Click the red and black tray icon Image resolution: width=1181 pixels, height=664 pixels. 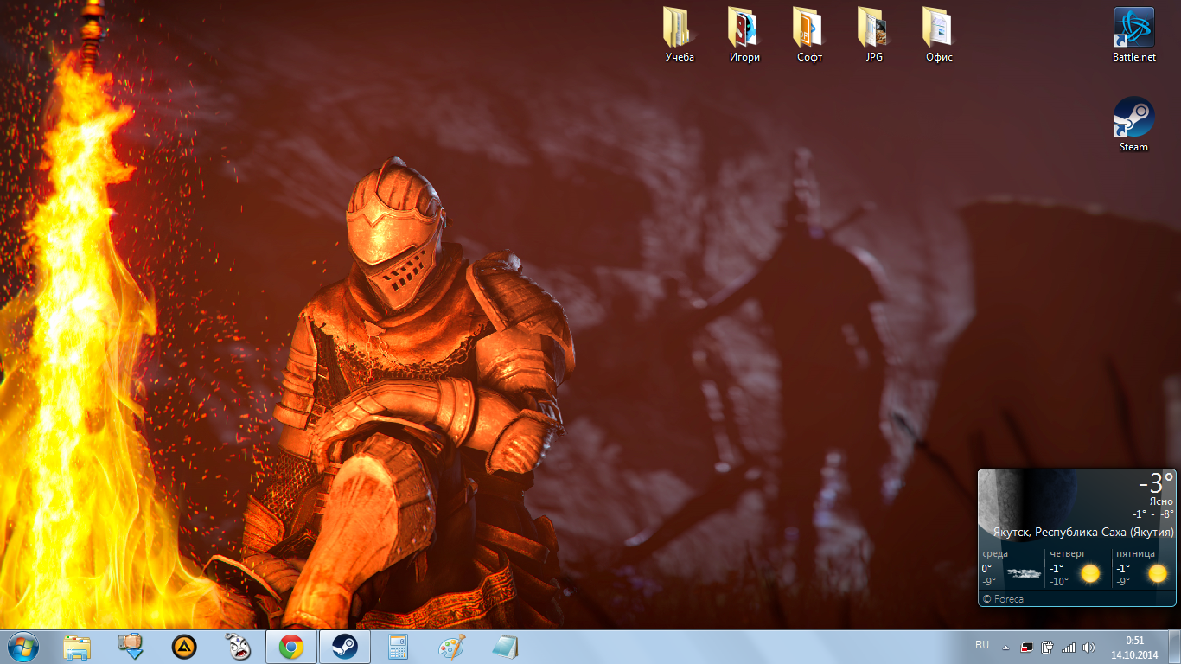click(1027, 647)
